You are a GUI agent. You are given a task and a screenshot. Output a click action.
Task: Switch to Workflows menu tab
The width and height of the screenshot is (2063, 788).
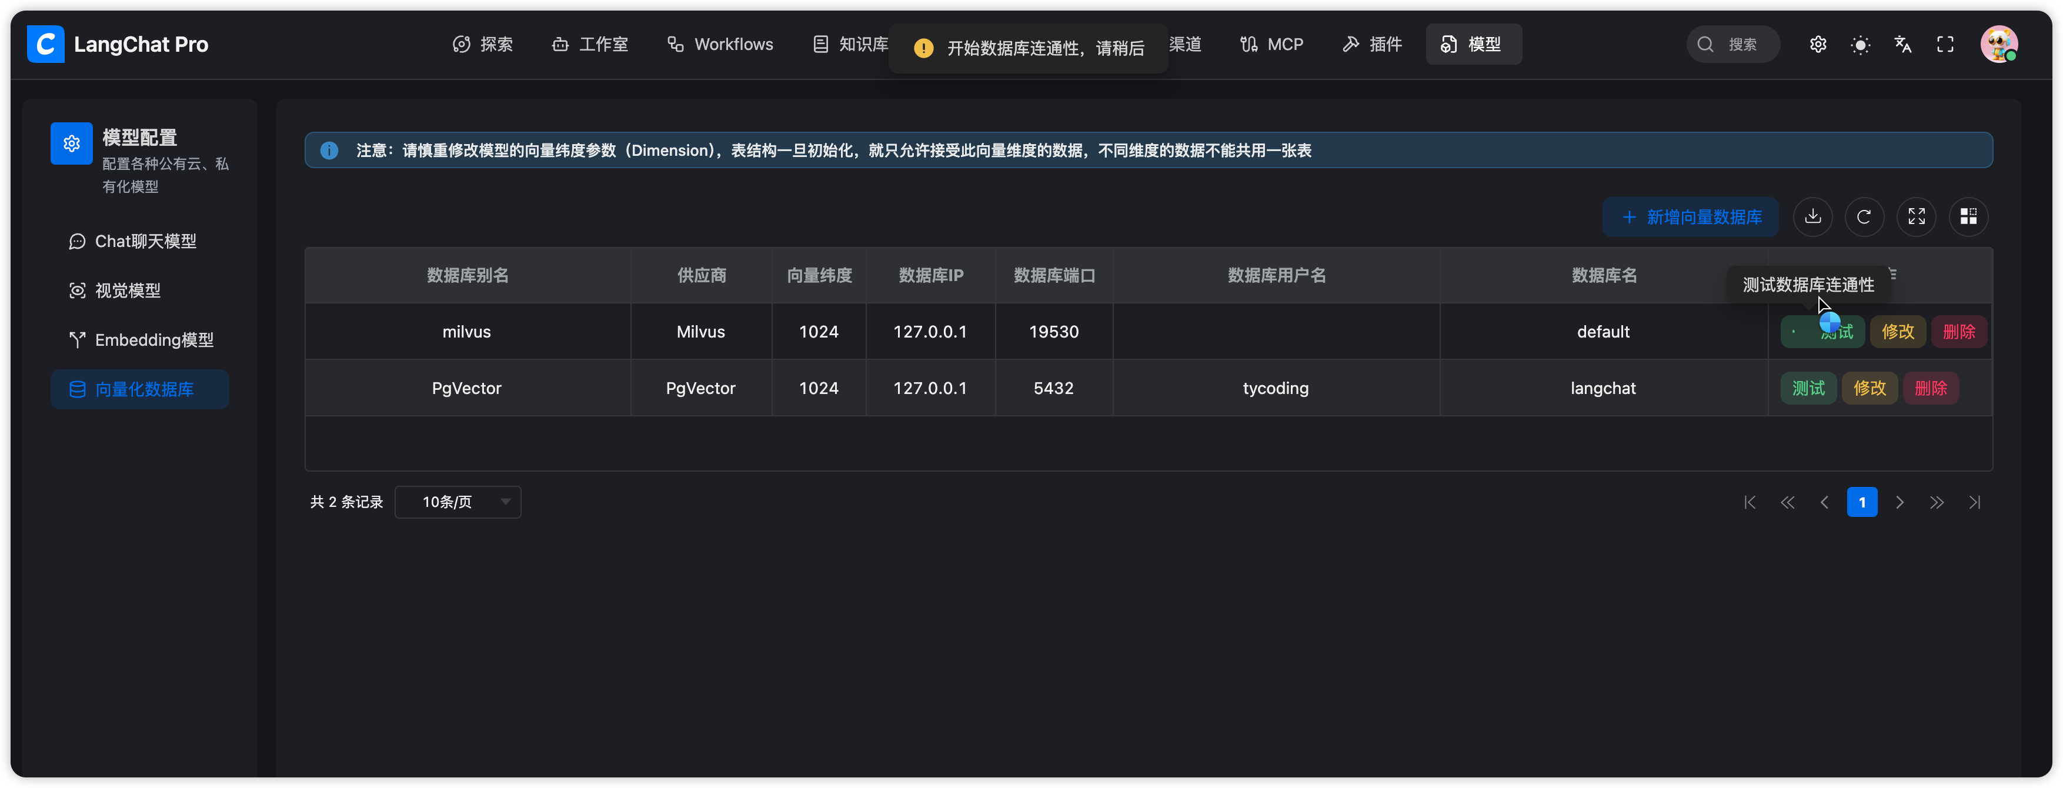[720, 45]
